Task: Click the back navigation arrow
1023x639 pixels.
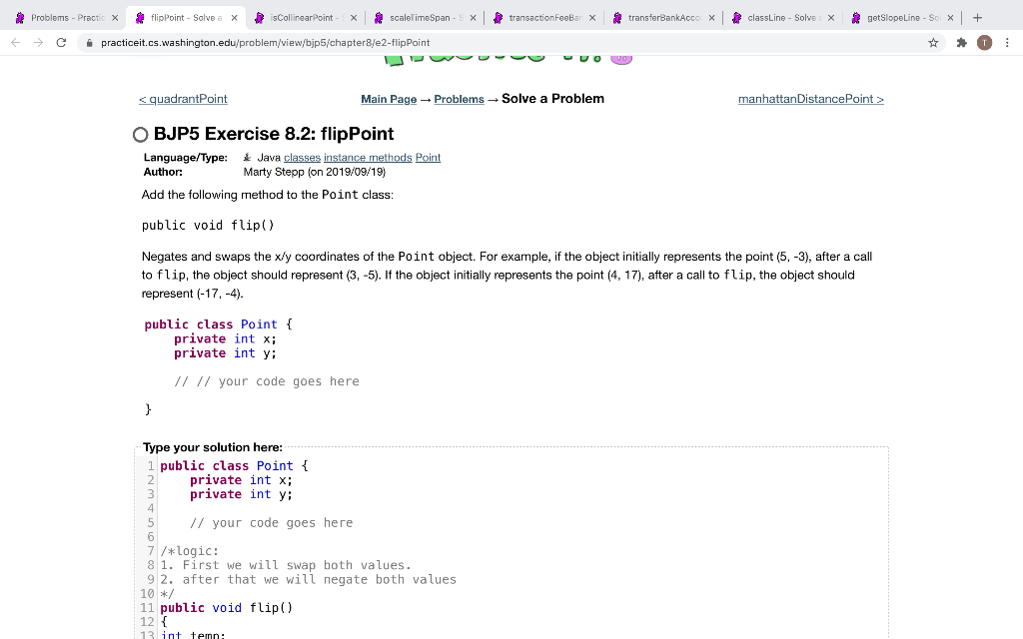Action: [x=15, y=43]
